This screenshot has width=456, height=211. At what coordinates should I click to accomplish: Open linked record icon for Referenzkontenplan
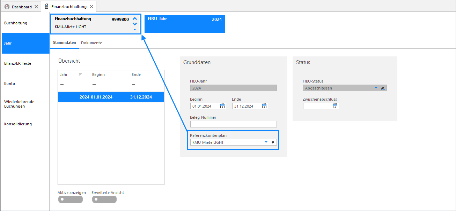point(273,142)
